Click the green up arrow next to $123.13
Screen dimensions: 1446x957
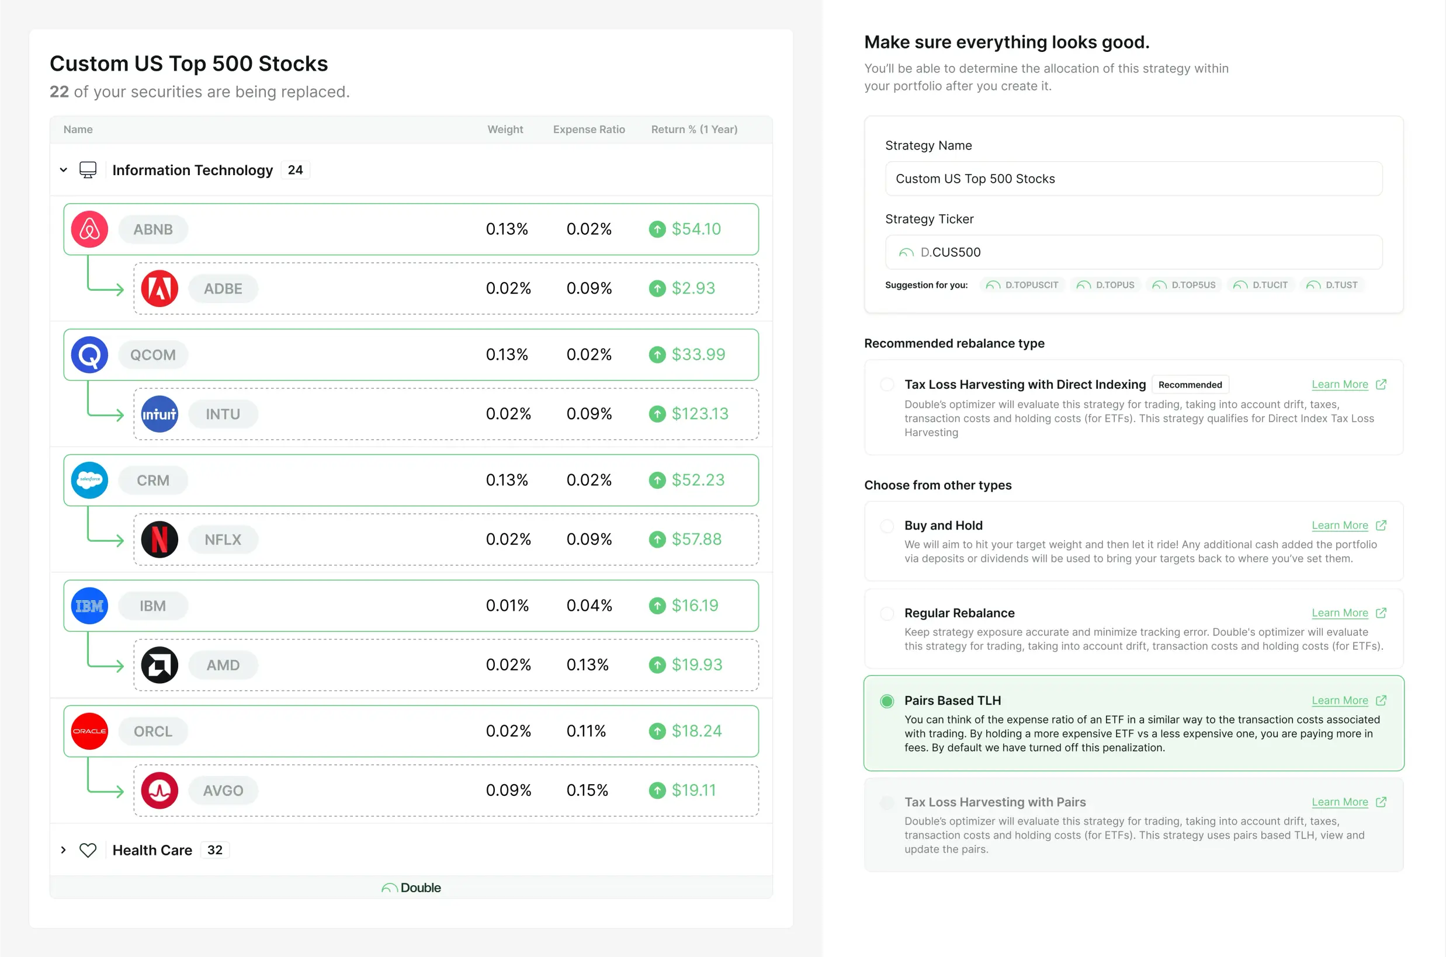[657, 414]
